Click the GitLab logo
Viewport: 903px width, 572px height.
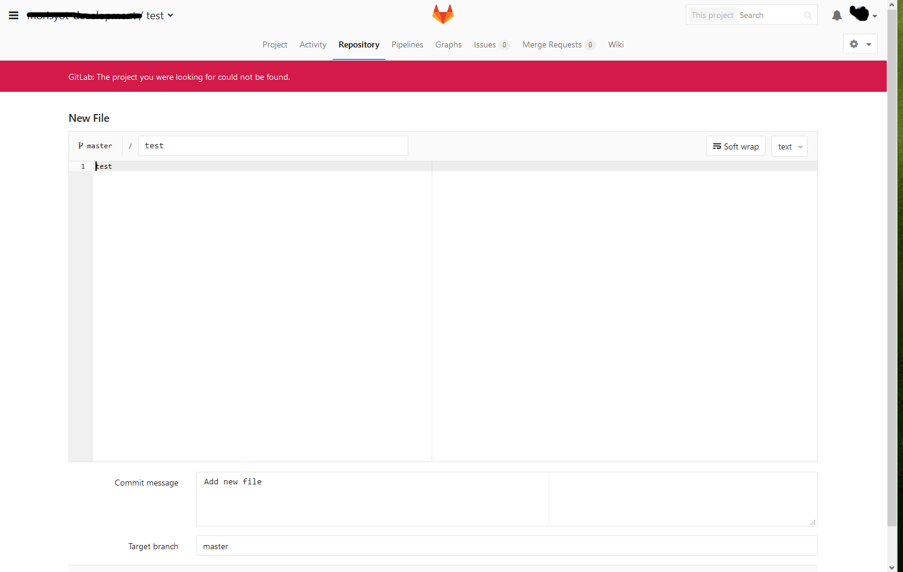[443, 13]
